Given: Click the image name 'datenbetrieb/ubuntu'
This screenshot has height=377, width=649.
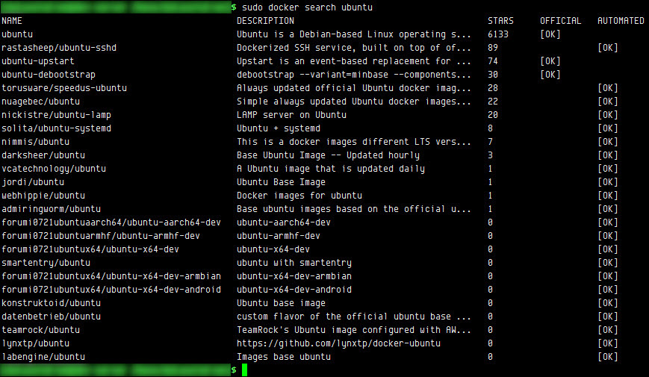Looking at the screenshot, I should (x=52, y=317).
